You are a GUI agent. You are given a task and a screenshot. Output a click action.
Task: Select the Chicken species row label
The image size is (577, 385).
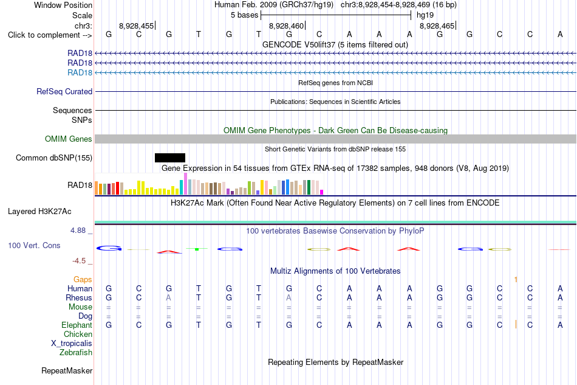point(78,334)
